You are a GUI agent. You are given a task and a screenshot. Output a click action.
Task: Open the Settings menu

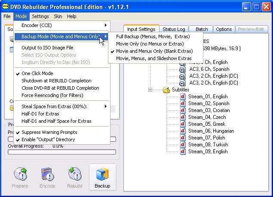[40, 16]
